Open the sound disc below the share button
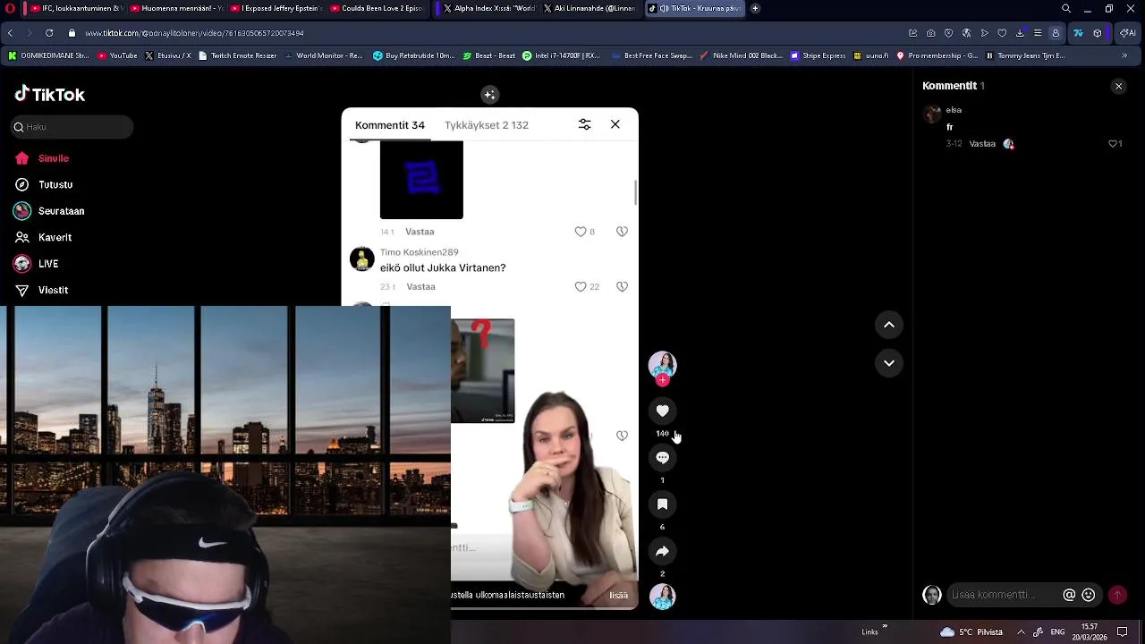1145x644 pixels. [x=663, y=597]
